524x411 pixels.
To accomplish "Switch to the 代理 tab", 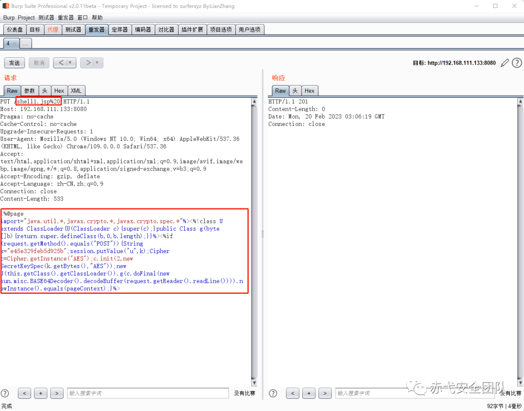I will [53, 30].
